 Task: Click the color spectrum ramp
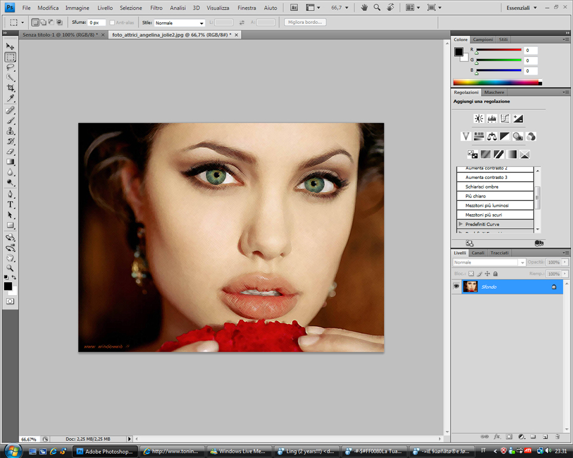495,82
